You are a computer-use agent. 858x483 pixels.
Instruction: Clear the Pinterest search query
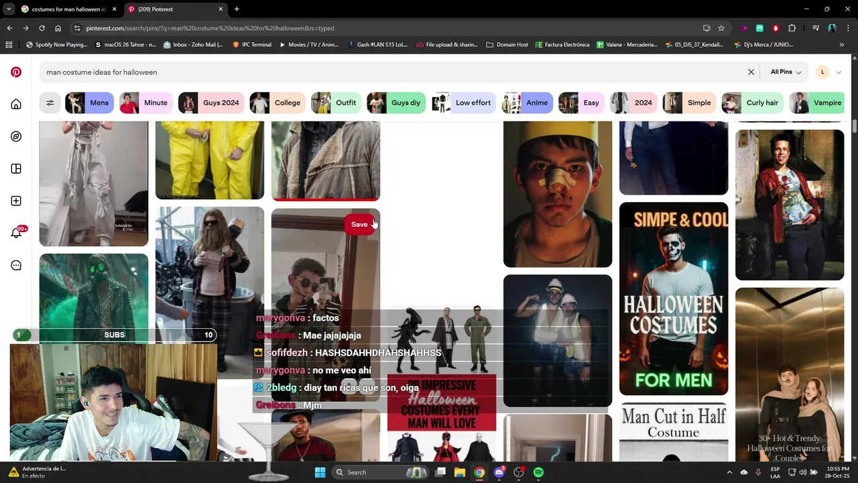click(751, 72)
